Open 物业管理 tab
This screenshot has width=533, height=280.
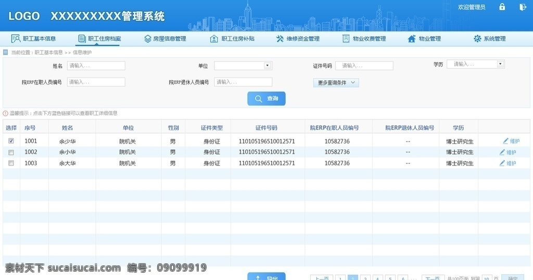click(424, 39)
